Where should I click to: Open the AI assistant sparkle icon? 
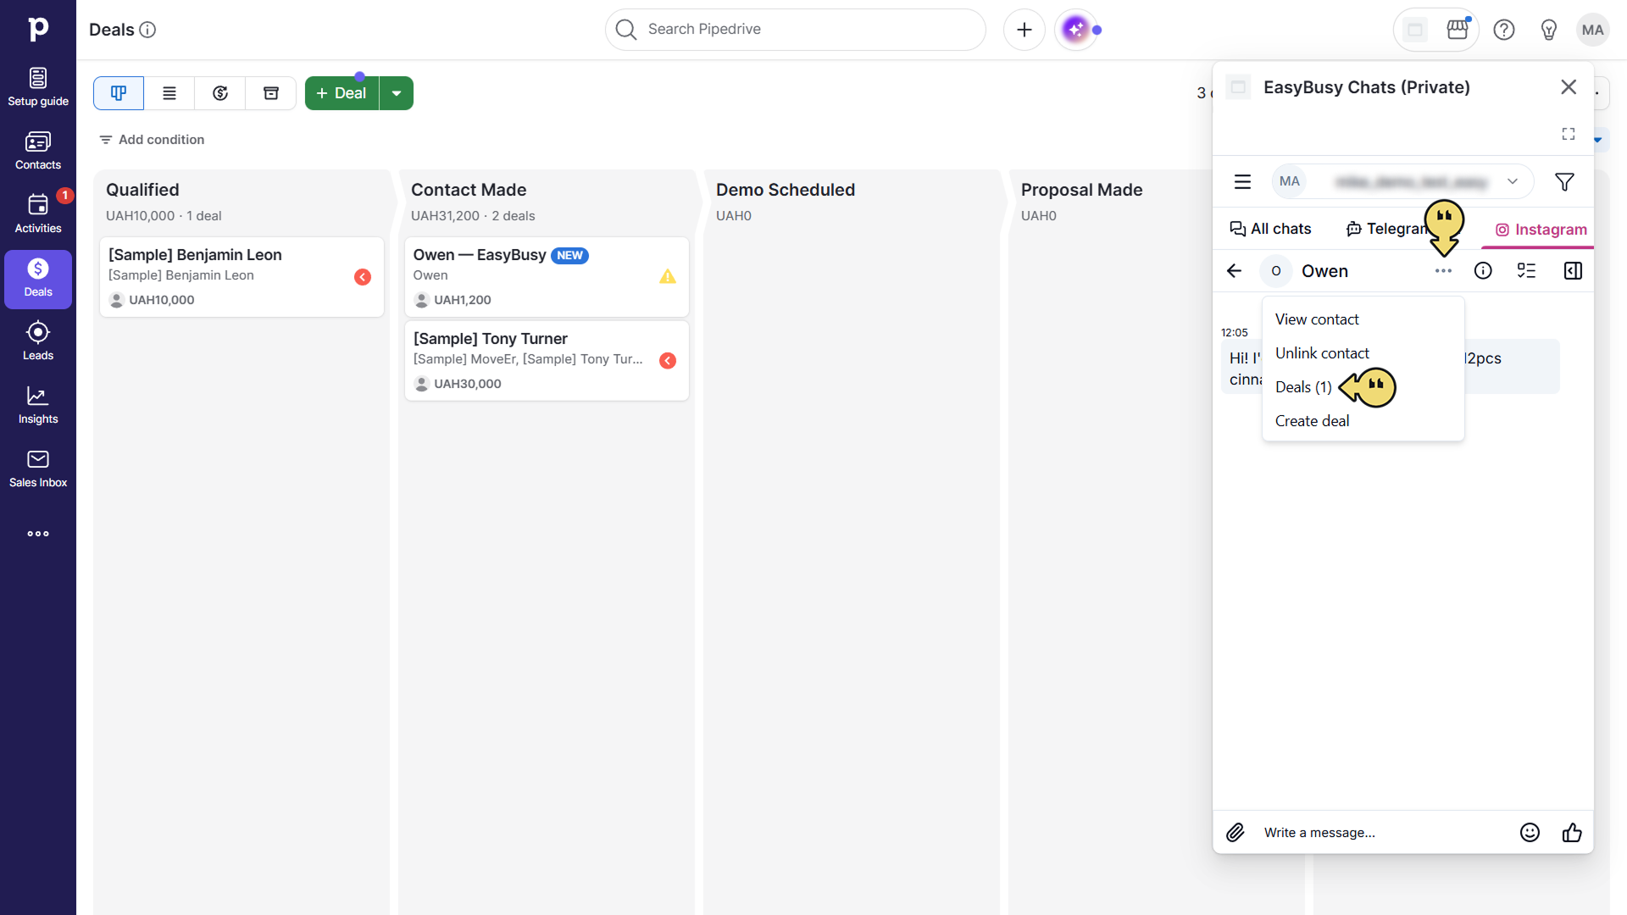pos(1076,30)
